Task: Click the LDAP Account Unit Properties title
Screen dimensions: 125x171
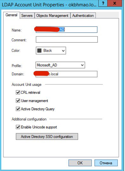Action: pyautogui.click(x=49, y=5)
